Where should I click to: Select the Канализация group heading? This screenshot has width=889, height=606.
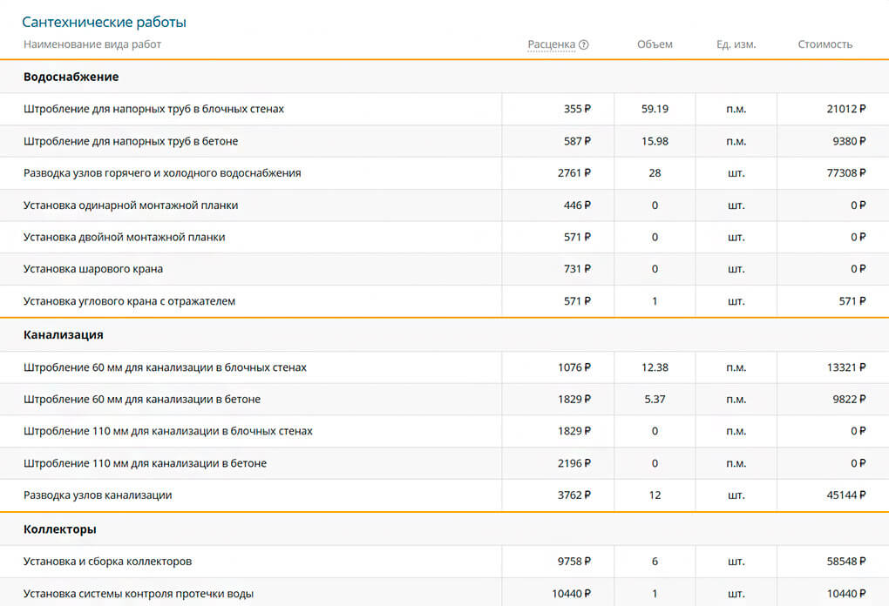[x=64, y=334]
